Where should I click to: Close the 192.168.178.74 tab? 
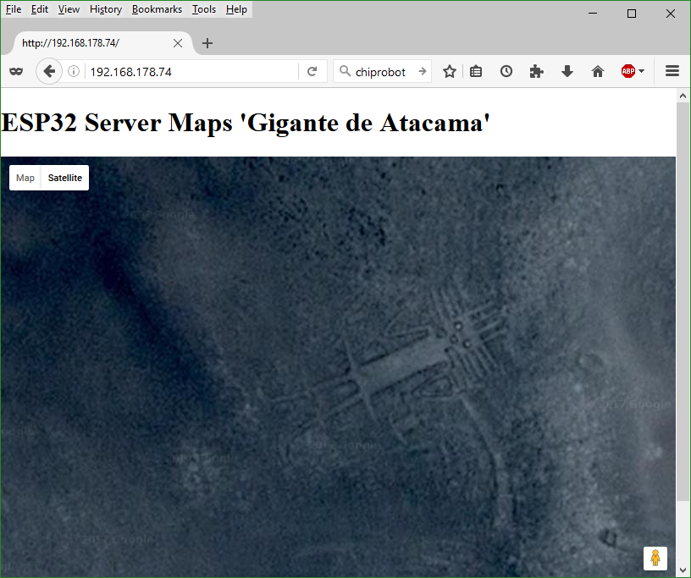pos(178,43)
